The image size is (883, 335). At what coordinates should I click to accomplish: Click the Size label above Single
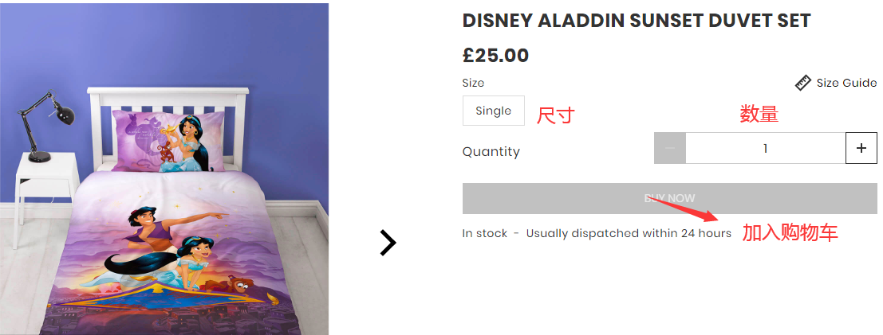[473, 83]
